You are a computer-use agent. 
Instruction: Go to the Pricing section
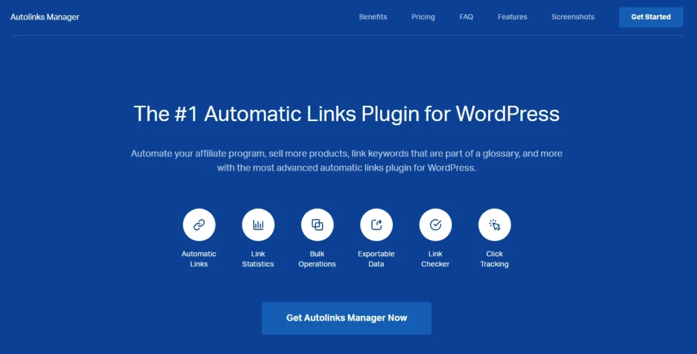point(423,17)
